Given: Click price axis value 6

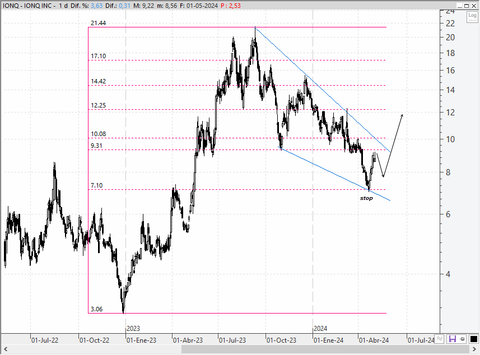Looking at the screenshot, I should click(448, 214).
